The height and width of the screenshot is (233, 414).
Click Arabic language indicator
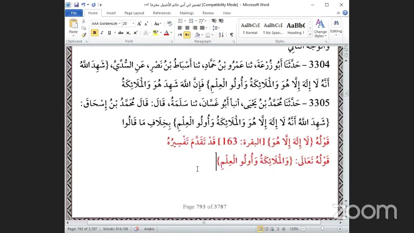click(x=149, y=229)
